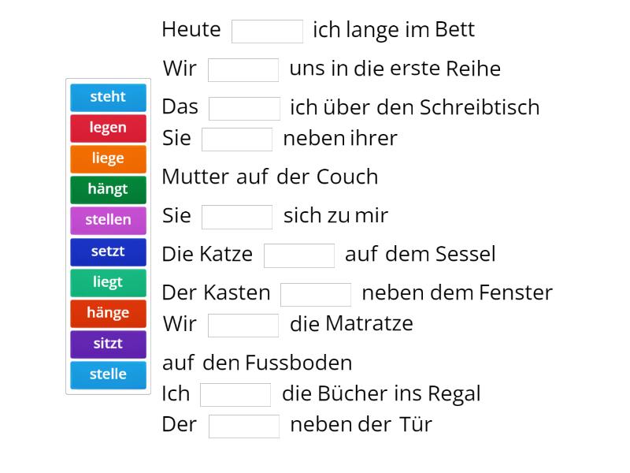Click the "stelle" tile at the bottom
Image resolution: width=630 pixels, height=473 pixels.
pyautogui.click(x=107, y=374)
